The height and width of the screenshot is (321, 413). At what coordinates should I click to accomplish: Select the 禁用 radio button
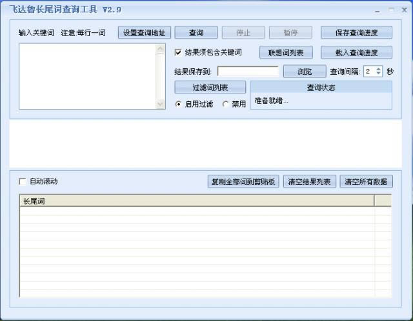point(225,104)
